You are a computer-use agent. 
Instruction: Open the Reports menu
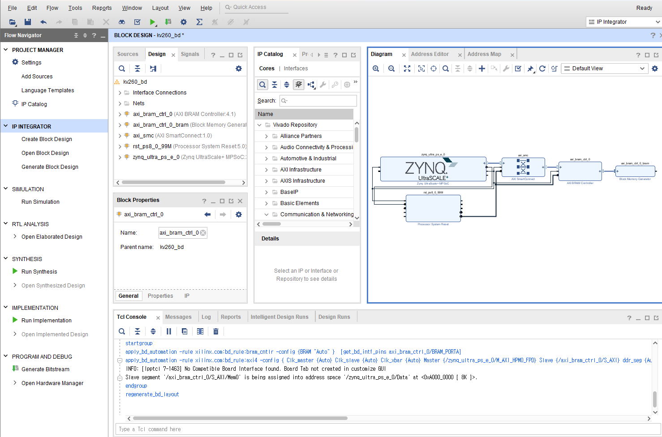(x=102, y=8)
